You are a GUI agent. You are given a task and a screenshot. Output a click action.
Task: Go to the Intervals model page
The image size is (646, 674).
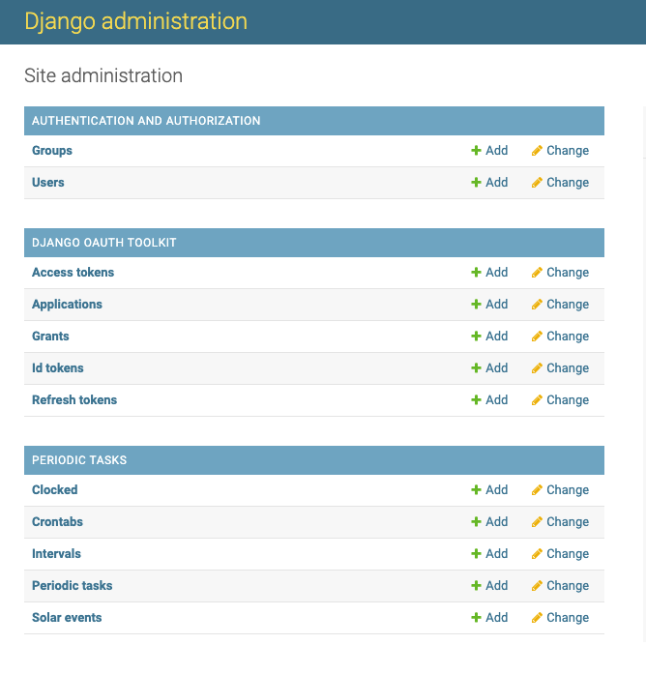click(56, 554)
